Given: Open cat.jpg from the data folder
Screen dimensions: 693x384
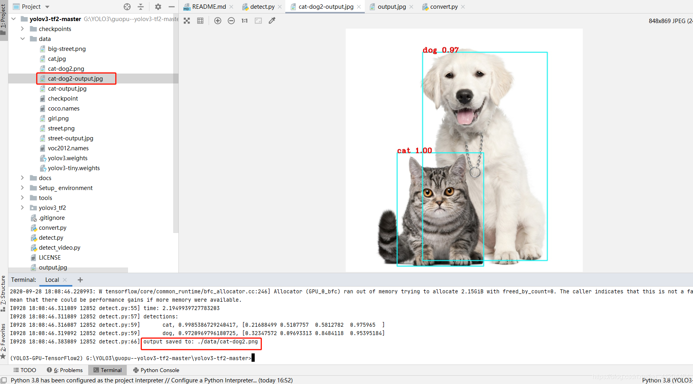Looking at the screenshot, I should (x=57, y=58).
